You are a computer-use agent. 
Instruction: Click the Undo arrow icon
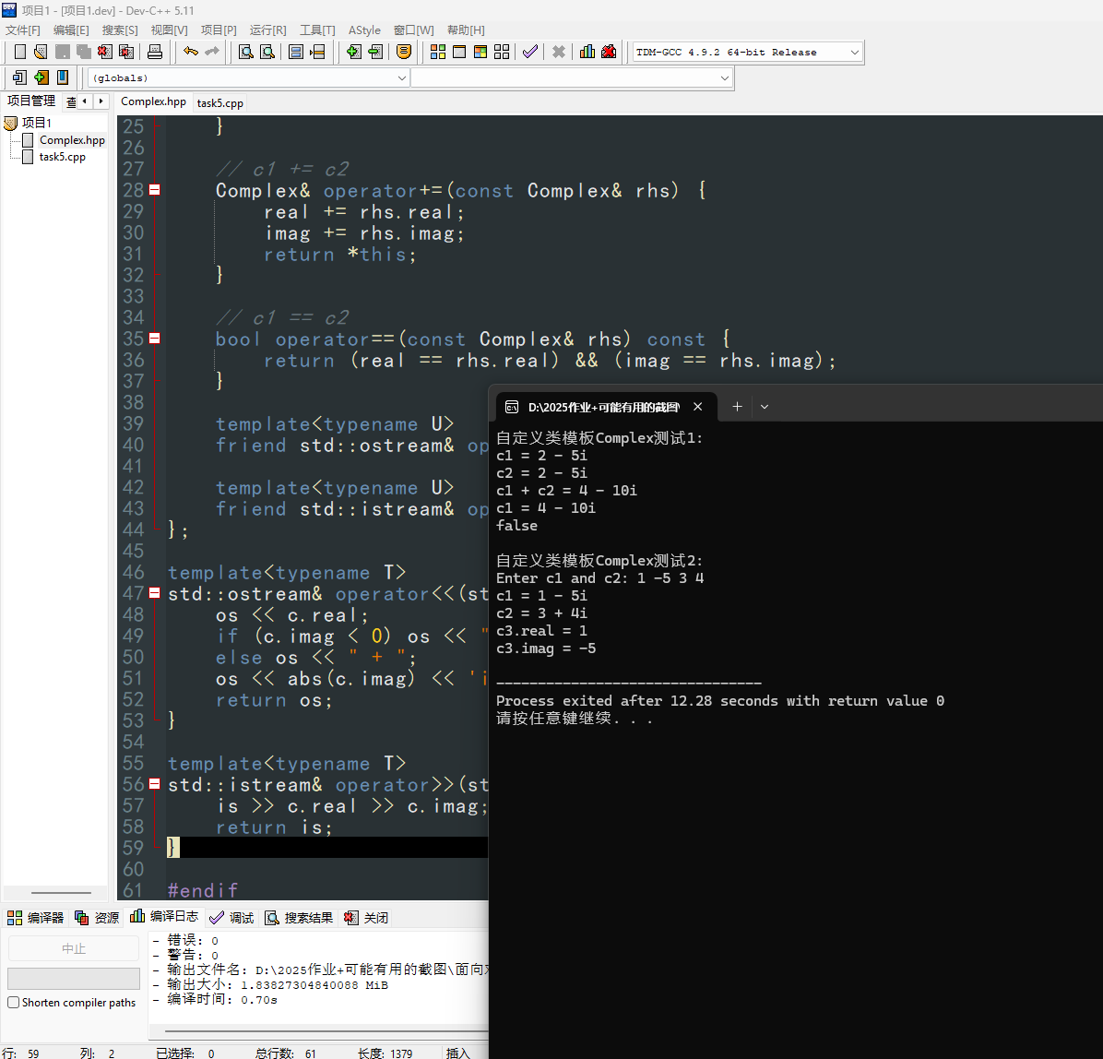tap(191, 52)
